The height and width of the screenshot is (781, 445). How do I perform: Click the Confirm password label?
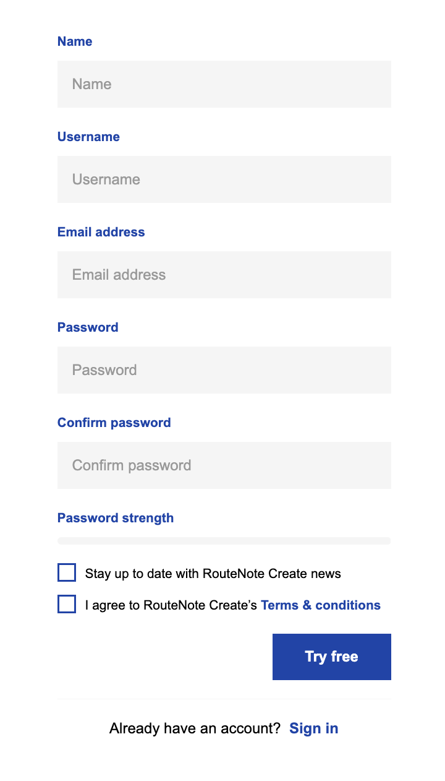coord(114,423)
